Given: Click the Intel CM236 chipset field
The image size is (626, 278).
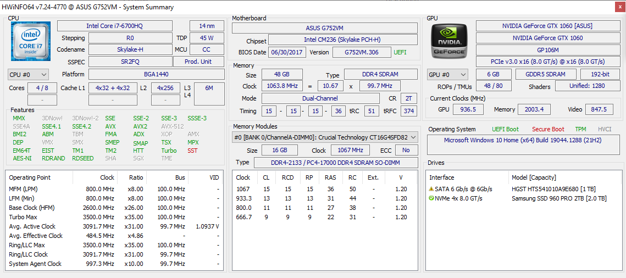Looking at the screenshot, I should 343,40.
